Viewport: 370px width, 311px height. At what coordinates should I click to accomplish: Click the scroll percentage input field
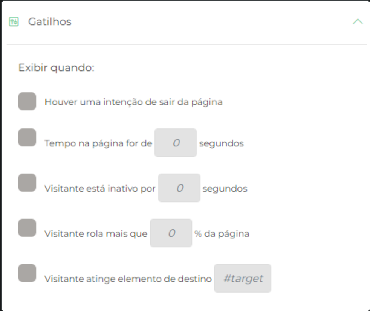tap(171, 233)
